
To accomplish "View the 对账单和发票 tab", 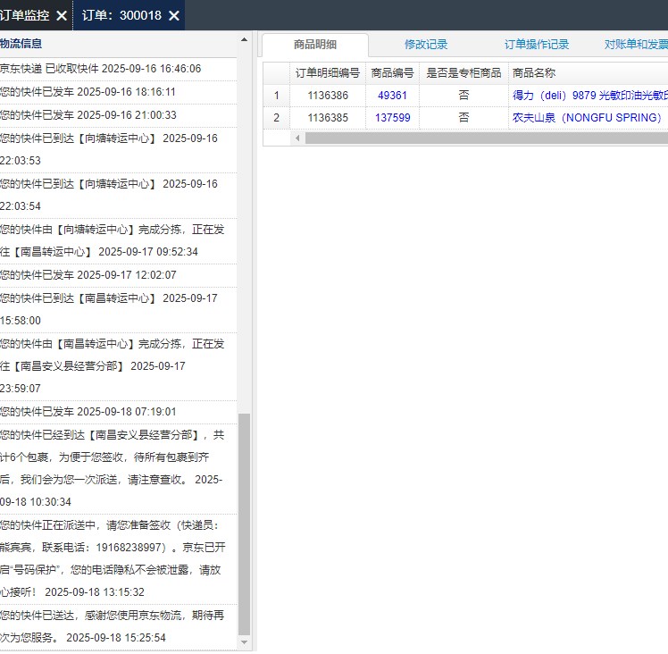I will click(x=636, y=45).
